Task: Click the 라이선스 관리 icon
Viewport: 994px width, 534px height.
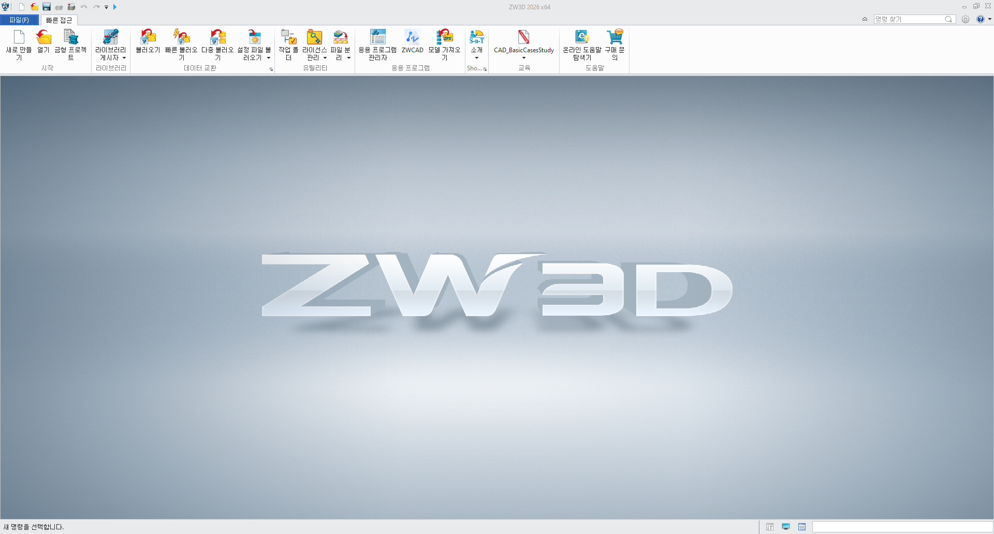Action: pyautogui.click(x=314, y=37)
